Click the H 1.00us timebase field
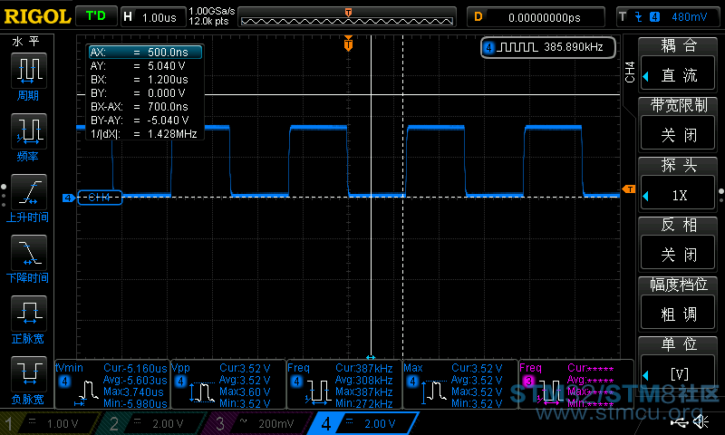 [x=152, y=17]
